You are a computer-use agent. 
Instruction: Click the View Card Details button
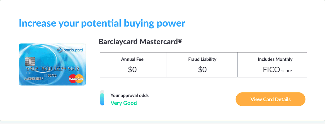pos(270,99)
